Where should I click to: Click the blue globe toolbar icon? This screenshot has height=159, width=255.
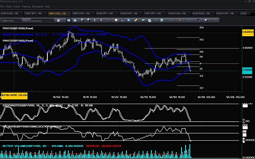pyautogui.click(x=129, y=20)
